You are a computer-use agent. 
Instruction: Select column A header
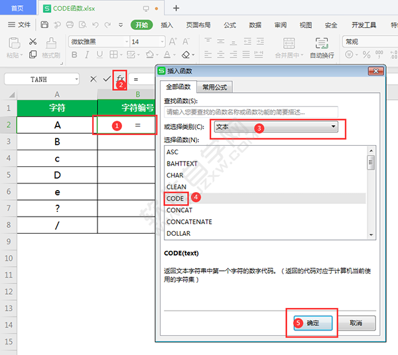[57, 95]
